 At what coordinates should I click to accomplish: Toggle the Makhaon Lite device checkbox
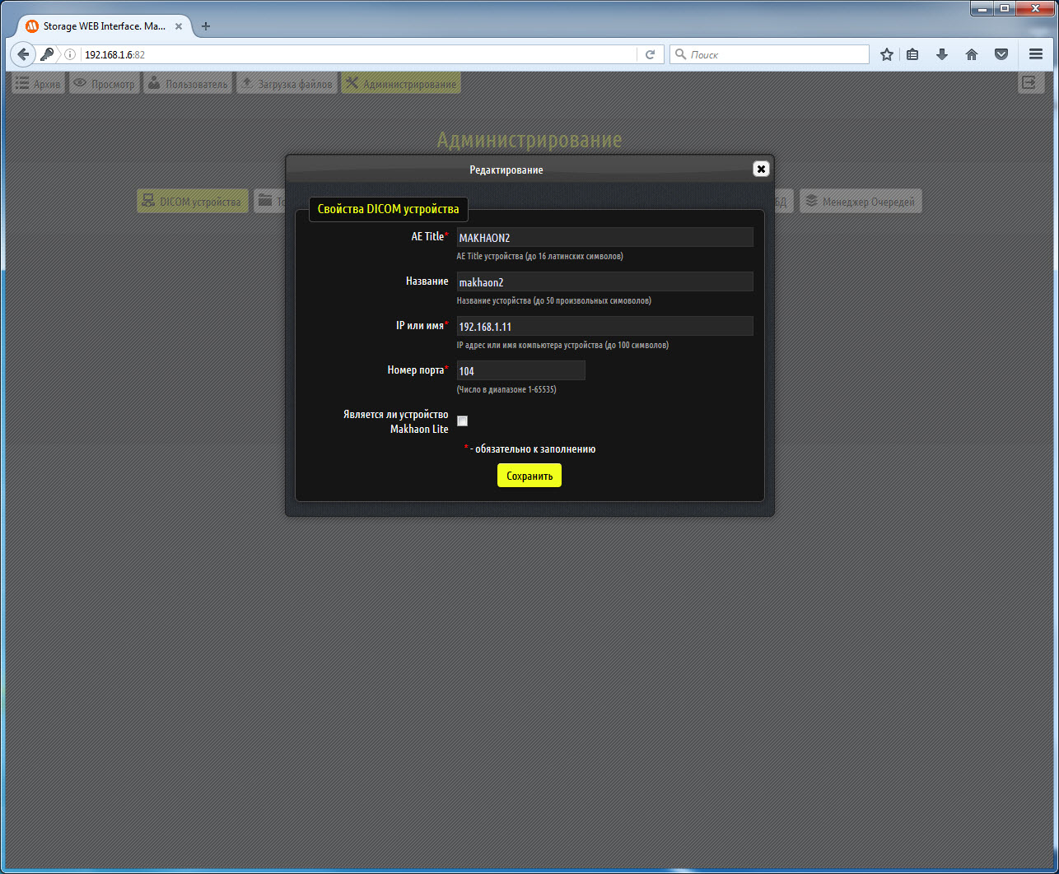tap(462, 421)
